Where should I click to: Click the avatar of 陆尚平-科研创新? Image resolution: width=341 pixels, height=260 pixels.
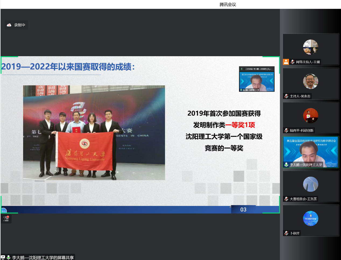pos(311,116)
